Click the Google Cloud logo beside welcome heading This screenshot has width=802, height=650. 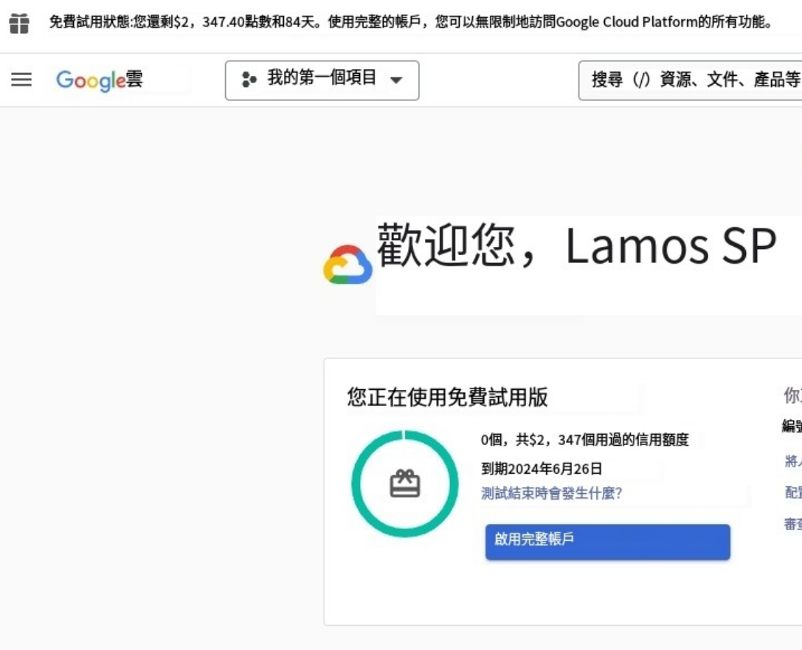click(348, 264)
